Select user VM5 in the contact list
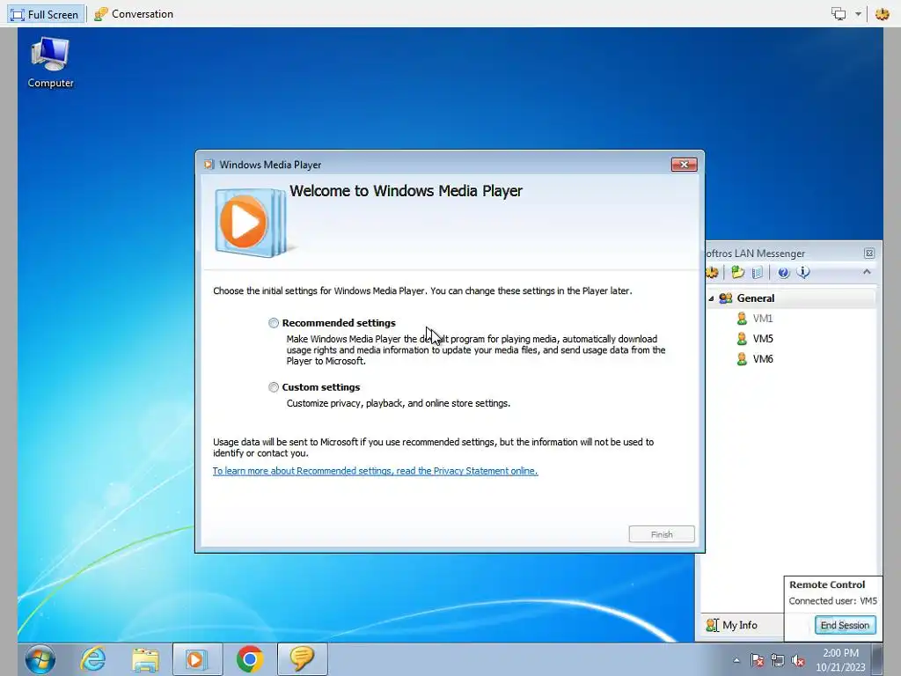Viewport: 901px width, 676px height. 763,339
